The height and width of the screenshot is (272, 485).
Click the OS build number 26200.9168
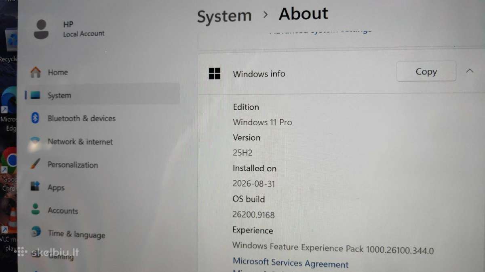click(x=253, y=215)
